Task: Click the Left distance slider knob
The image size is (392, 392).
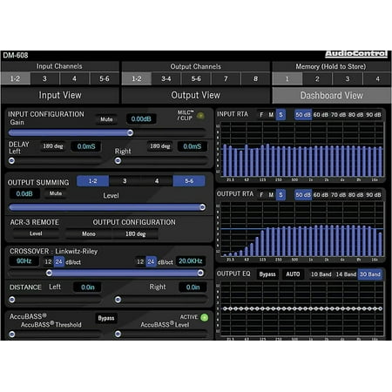Action: [x=12, y=300]
